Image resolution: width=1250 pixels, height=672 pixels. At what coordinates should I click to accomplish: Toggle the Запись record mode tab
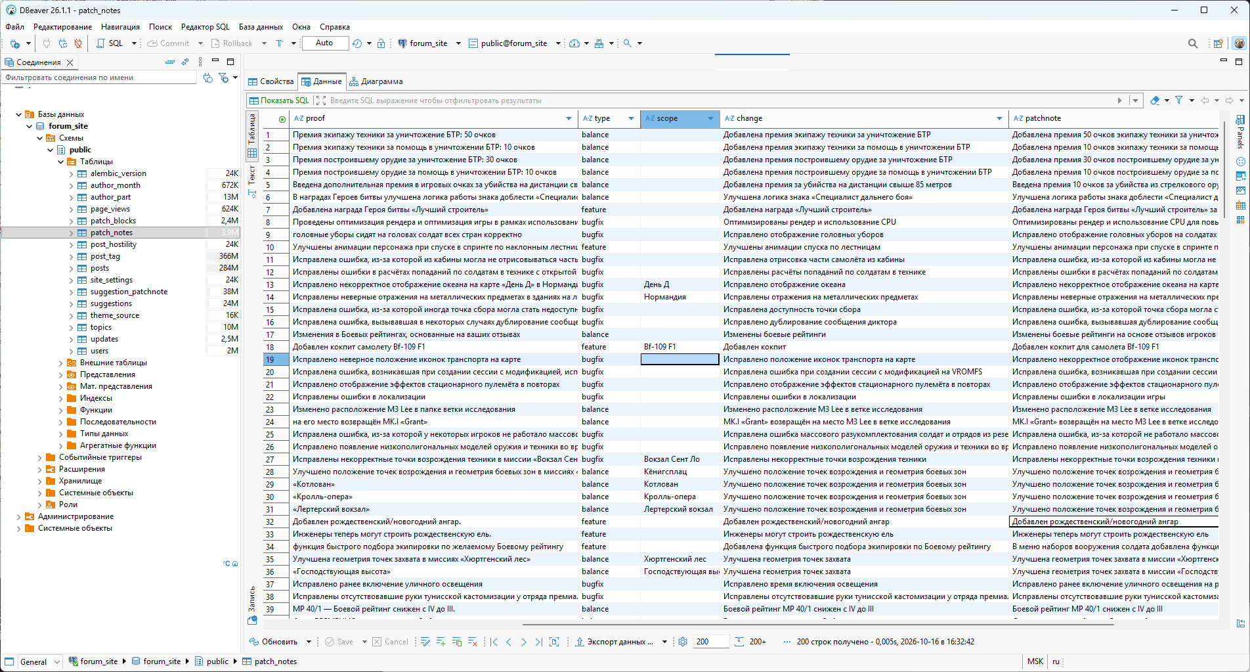coord(252,604)
